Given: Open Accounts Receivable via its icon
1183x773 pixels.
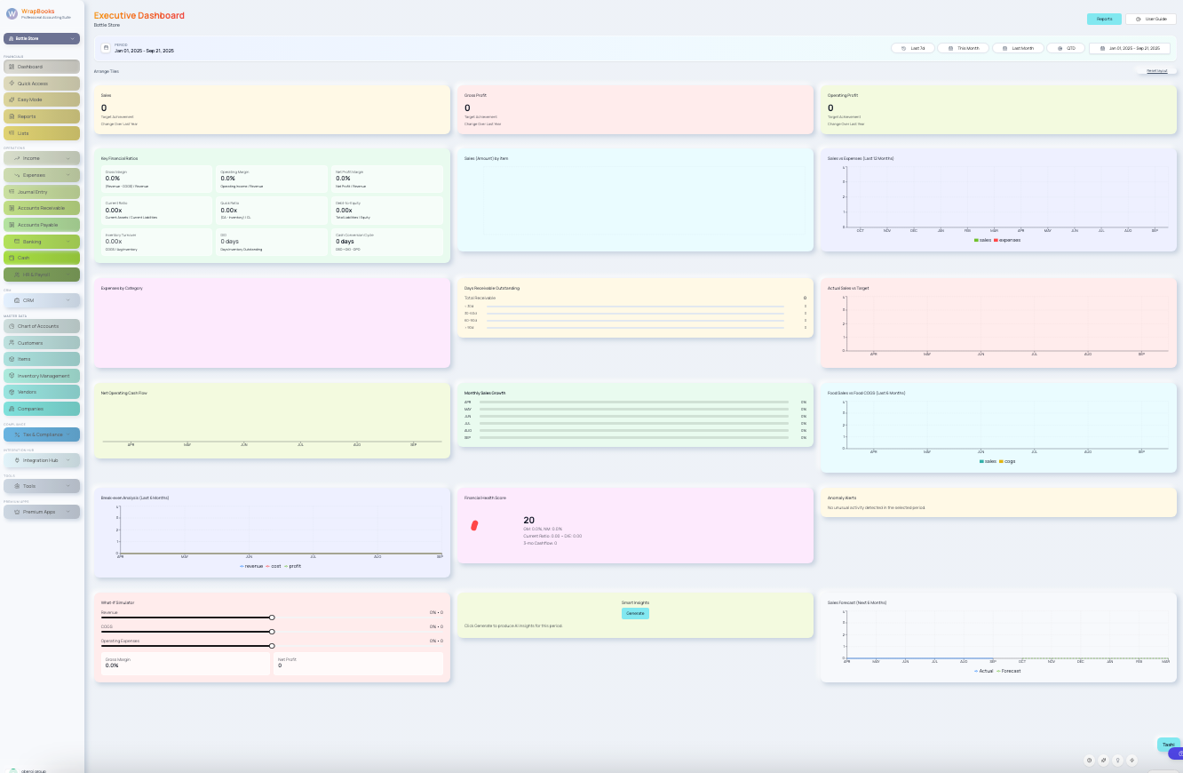Looking at the screenshot, I should click(12, 208).
